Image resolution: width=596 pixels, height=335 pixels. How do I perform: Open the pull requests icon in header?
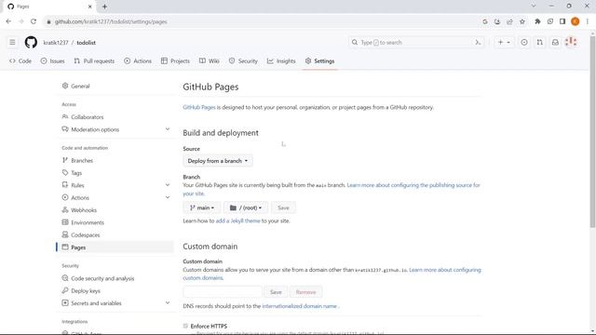tap(540, 42)
